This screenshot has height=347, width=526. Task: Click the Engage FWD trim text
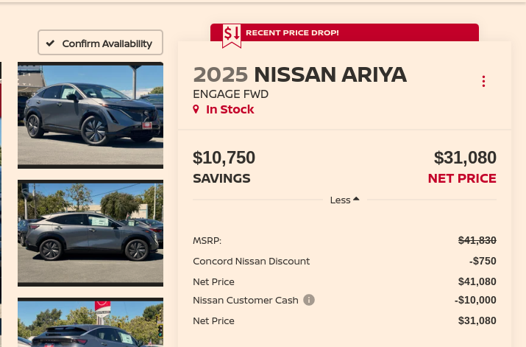231,94
